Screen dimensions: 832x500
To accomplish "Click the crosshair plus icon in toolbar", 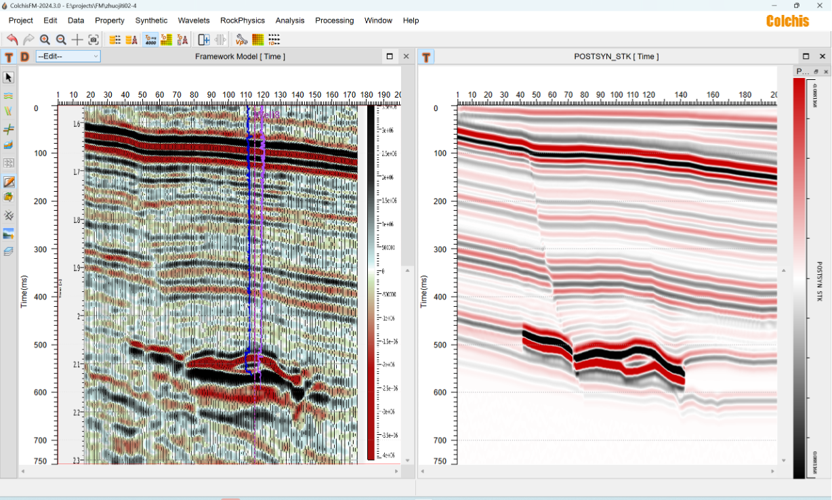I will (x=77, y=40).
